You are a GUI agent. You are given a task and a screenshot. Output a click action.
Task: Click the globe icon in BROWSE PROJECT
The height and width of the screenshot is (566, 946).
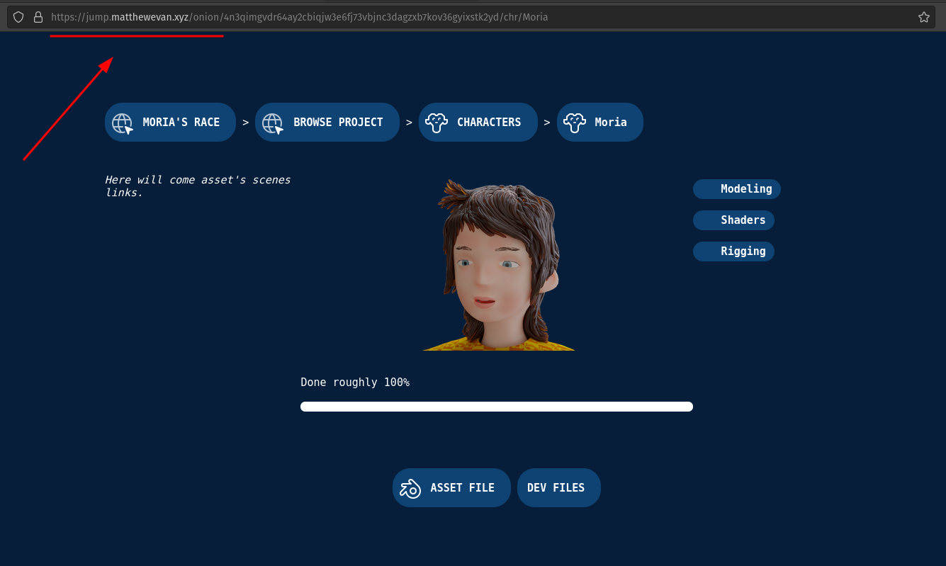pos(273,123)
